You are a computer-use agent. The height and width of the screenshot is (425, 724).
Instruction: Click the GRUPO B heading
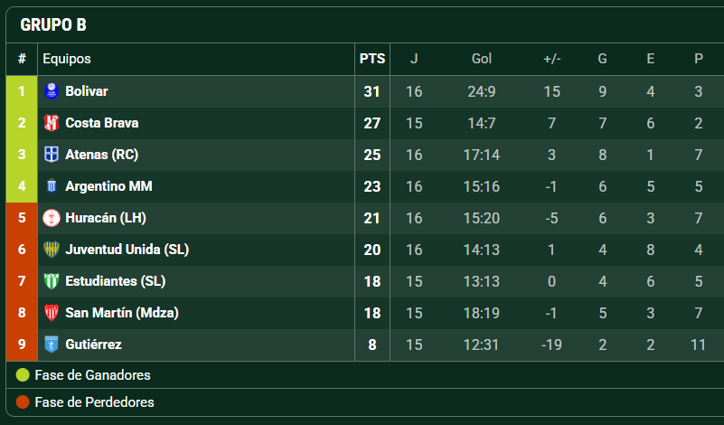(x=53, y=25)
